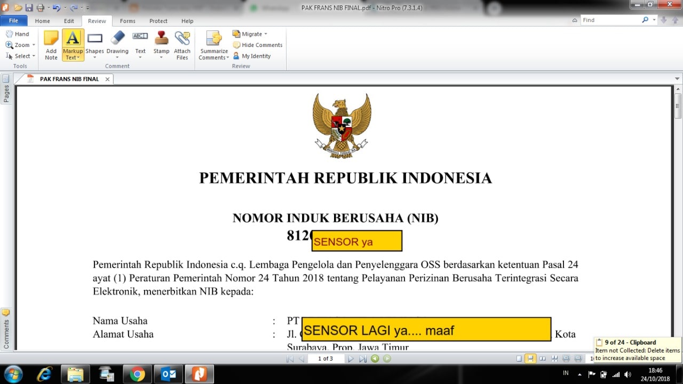Image resolution: width=683 pixels, height=384 pixels.
Task: Open the Stamp tool
Action: click(161, 45)
